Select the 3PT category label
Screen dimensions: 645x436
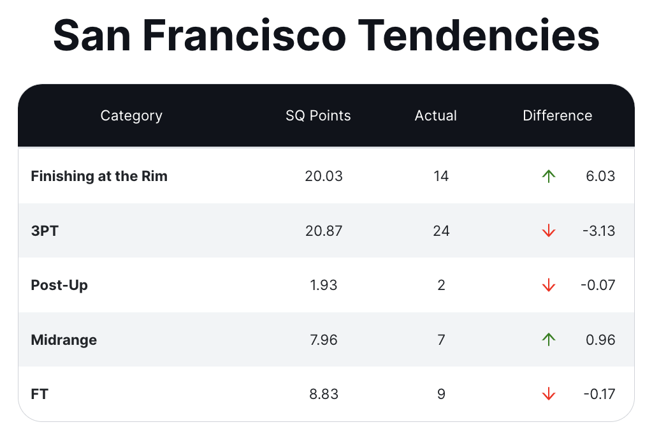pos(45,231)
